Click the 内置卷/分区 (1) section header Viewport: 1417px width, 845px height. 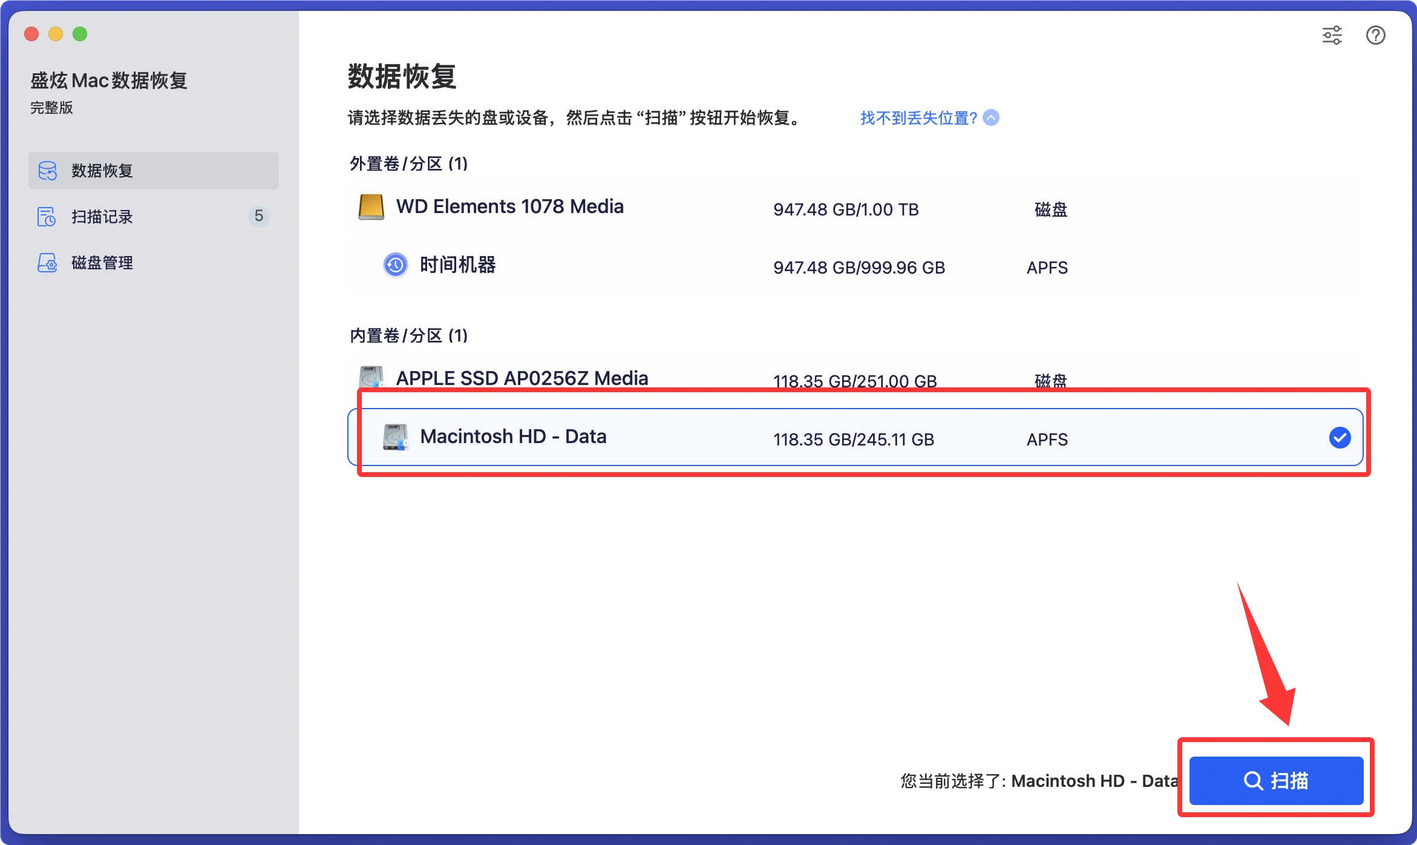409,335
